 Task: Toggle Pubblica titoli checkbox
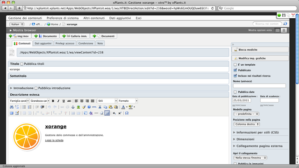coord(22,64)
